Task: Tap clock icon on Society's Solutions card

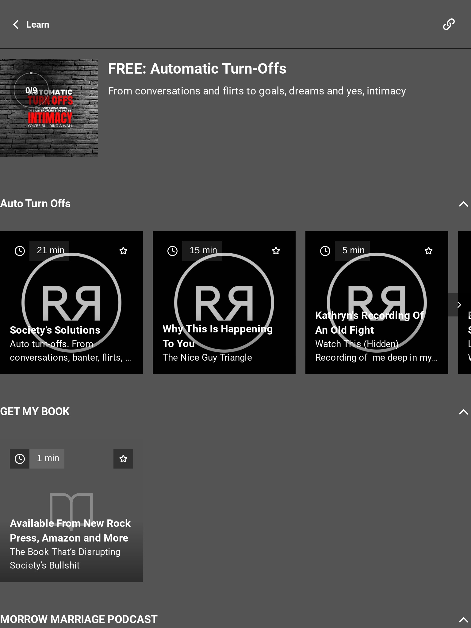Action: pos(20,251)
